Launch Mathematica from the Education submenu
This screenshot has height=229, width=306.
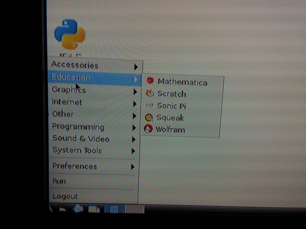coord(182,82)
